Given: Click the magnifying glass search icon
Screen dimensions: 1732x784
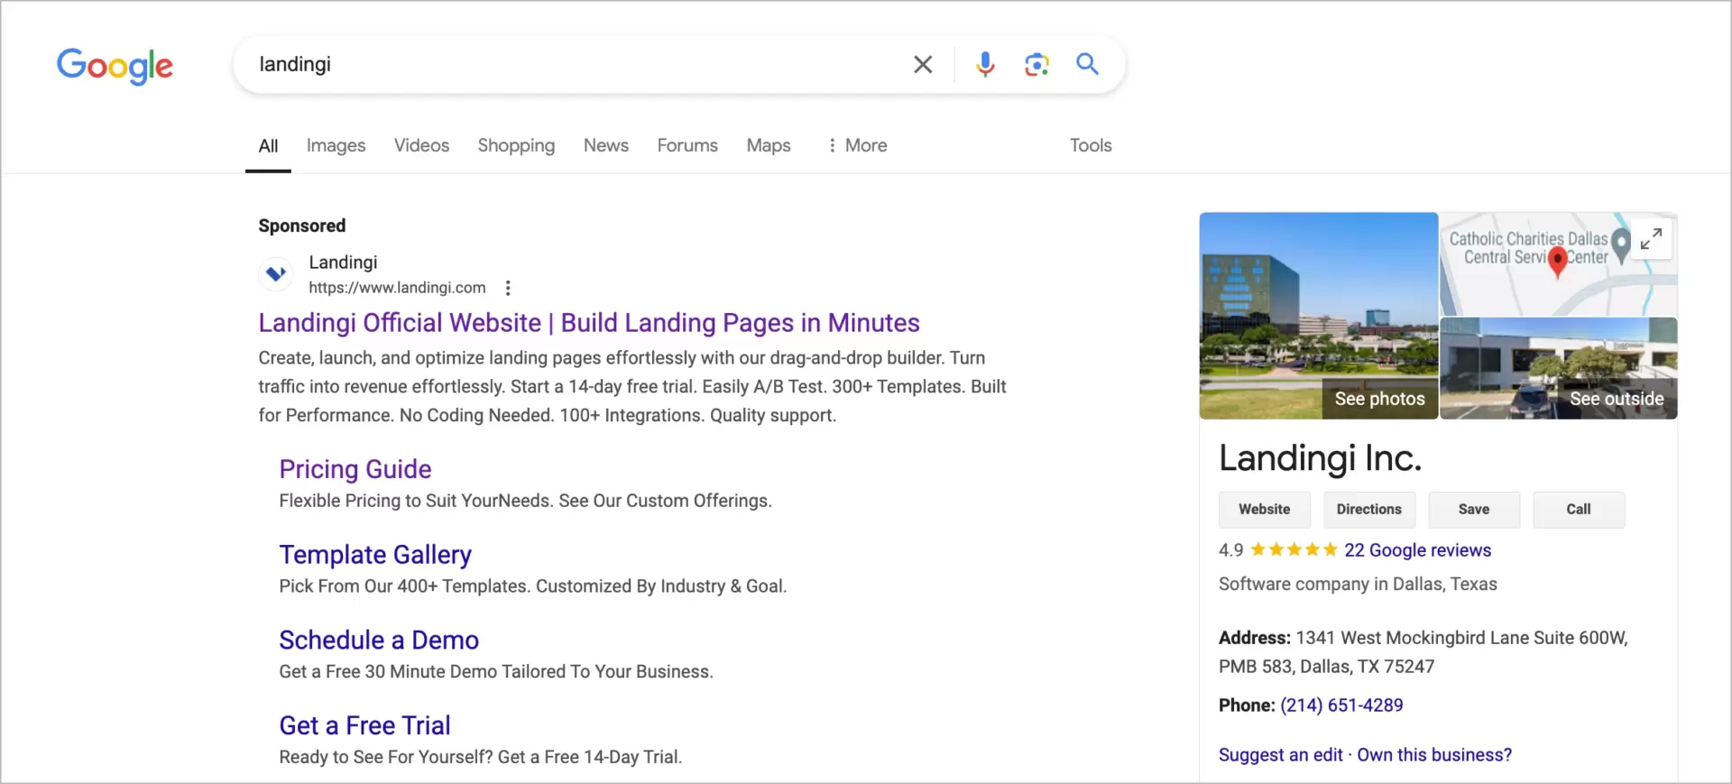Looking at the screenshot, I should coord(1087,64).
